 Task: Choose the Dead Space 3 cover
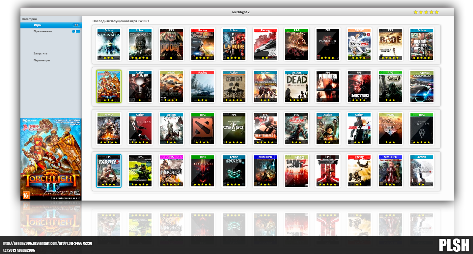coord(422,171)
